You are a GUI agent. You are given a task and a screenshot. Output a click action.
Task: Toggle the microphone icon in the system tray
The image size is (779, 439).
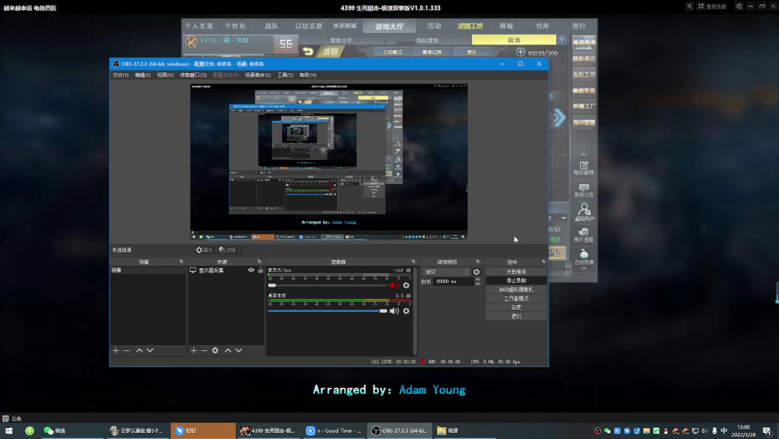coord(714,431)
